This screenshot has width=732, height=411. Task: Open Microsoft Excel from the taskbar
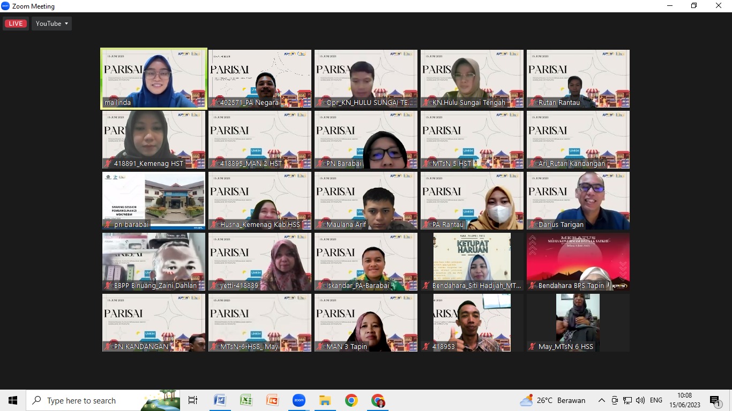246,400
